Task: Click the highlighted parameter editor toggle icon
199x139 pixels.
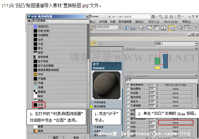Action: coord(94,44)
